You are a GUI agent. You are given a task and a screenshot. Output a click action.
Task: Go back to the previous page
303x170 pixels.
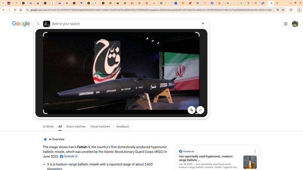4,10
